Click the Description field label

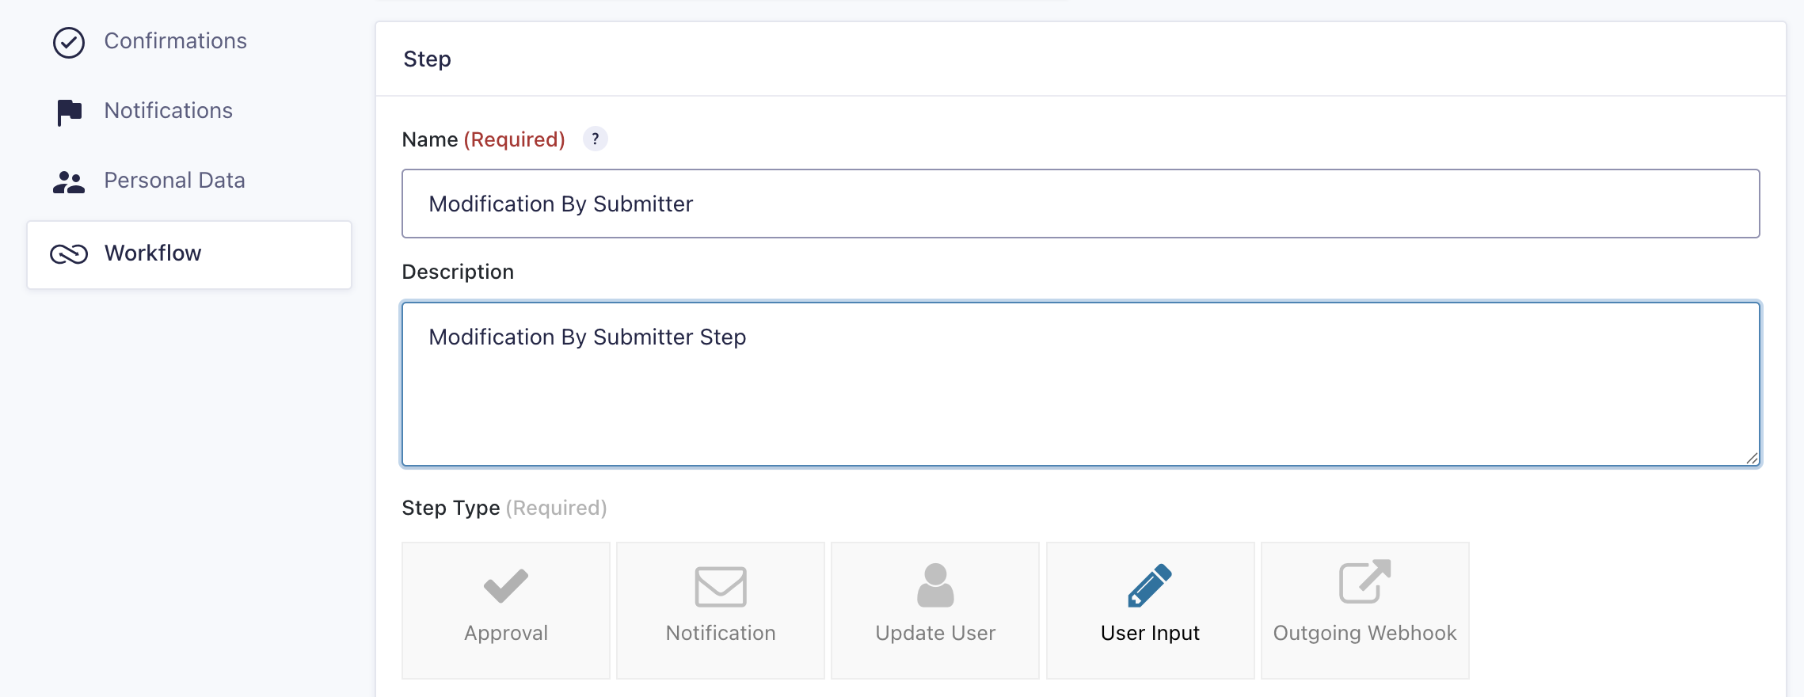(x=458, y=272)
